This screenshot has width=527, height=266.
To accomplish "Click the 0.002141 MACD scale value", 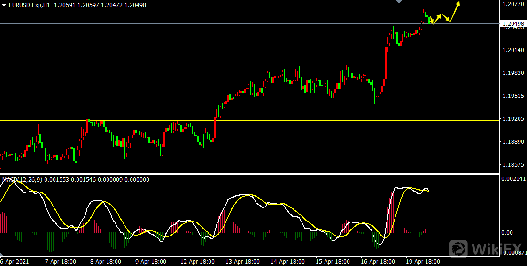I will tap(512, 178).
